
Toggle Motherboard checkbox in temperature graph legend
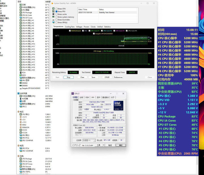click(70, 30)
